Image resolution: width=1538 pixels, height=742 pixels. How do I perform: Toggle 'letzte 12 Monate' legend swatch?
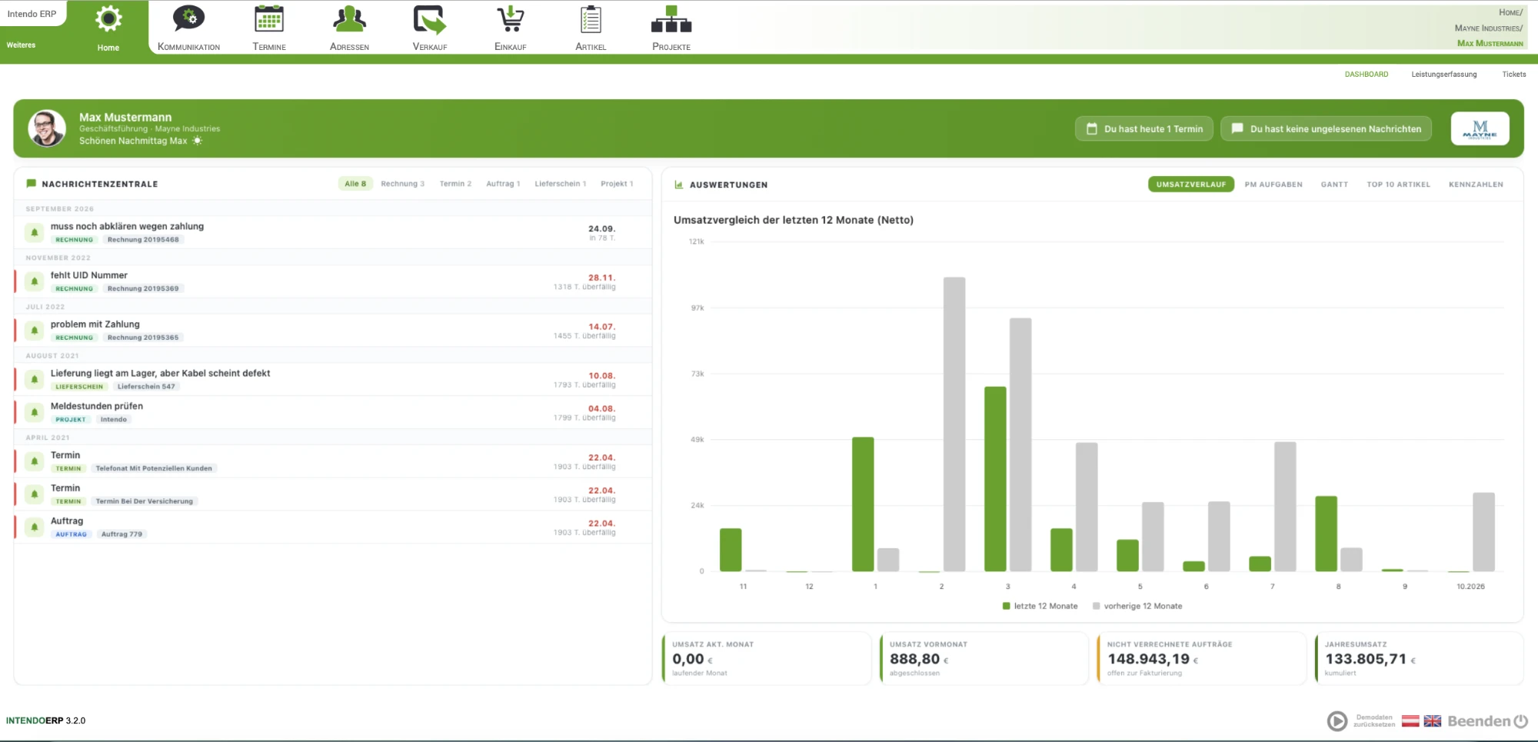1006,606
